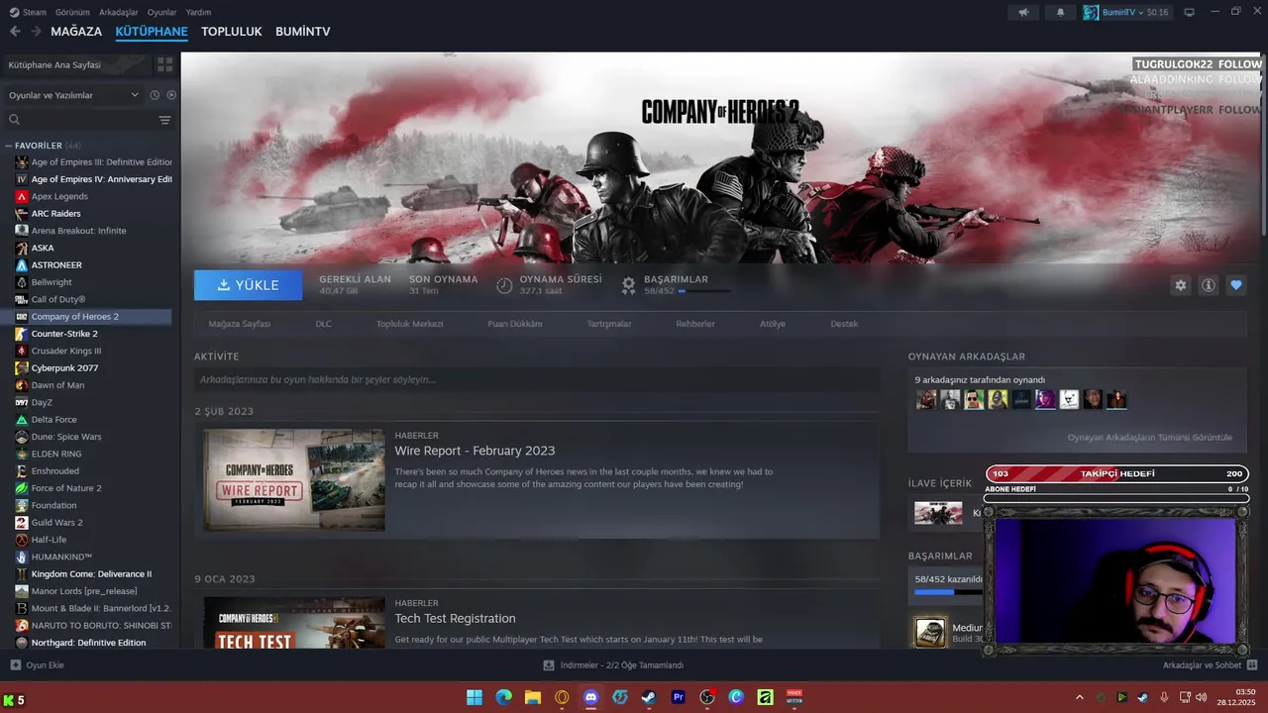1268x713 pixels.
Task: Toggle ready-to-play filter icon
Action: [171, 95]
